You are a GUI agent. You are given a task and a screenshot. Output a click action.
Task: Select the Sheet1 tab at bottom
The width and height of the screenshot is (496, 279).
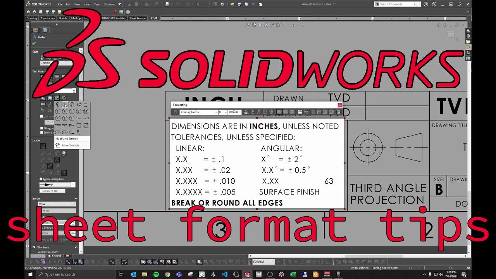pyautogui.click(x=55, y=256)
